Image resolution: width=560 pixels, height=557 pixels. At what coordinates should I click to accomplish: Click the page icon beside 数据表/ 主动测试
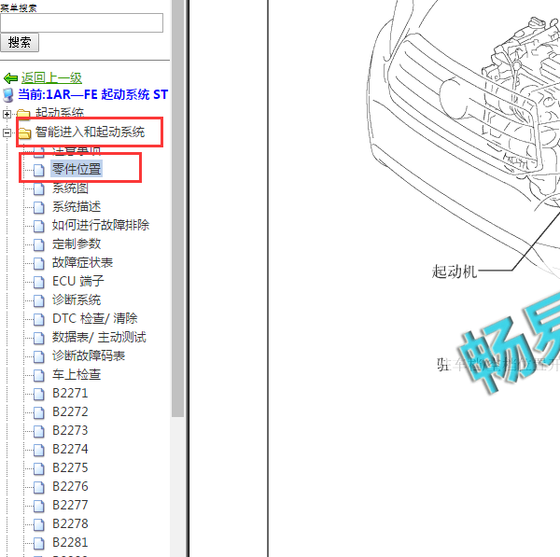[x=39, y=338]
